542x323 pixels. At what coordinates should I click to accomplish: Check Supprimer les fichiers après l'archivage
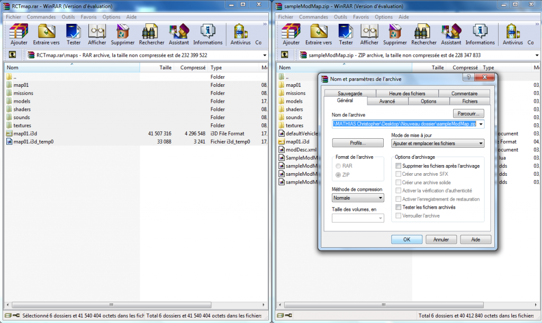pos(399,166)
